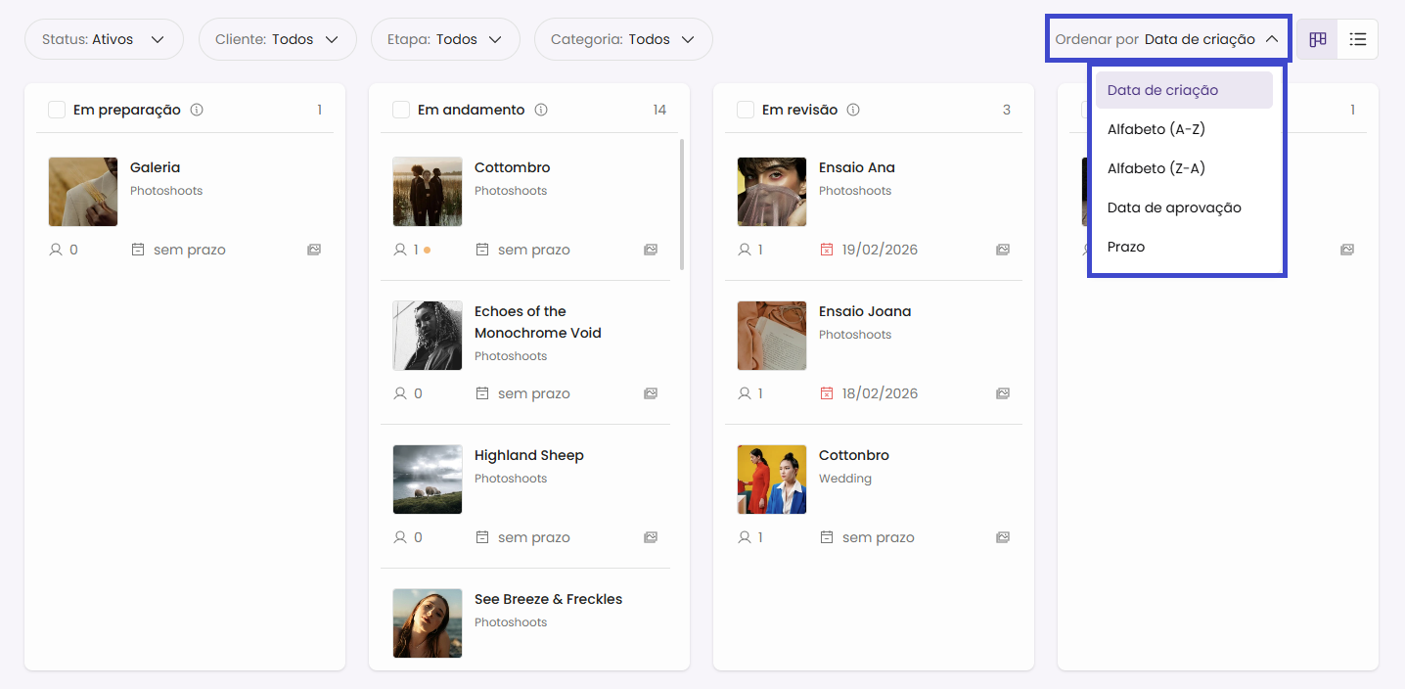Open the Status: Ativos filter dropdown
Viewport: 1405px width, 689px height.
(104, 39)
